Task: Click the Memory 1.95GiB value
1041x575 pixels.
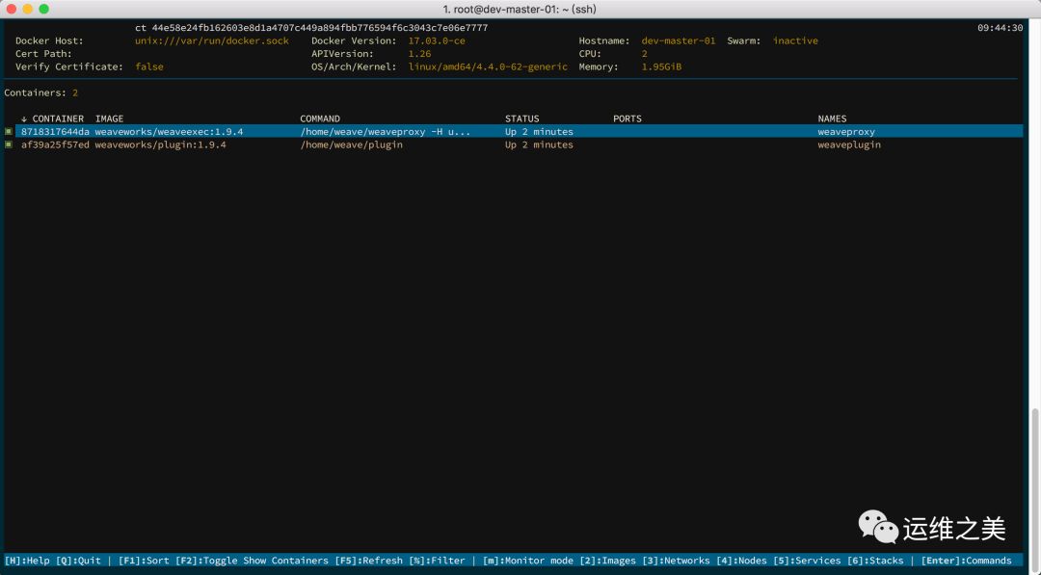Action: coord(661,67)
